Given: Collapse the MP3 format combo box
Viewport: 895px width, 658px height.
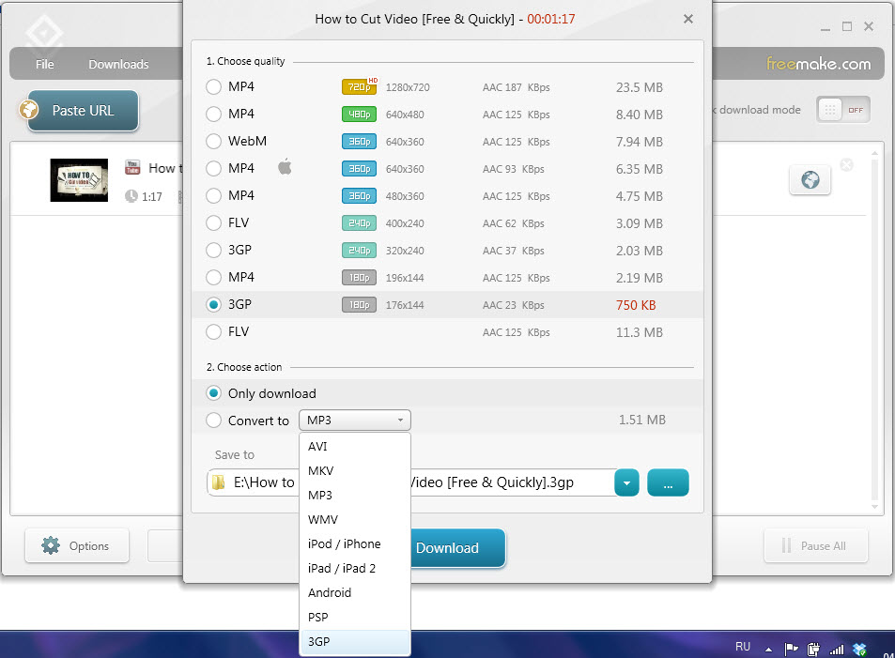Looking at the screenshot, I should coord(354,420).
